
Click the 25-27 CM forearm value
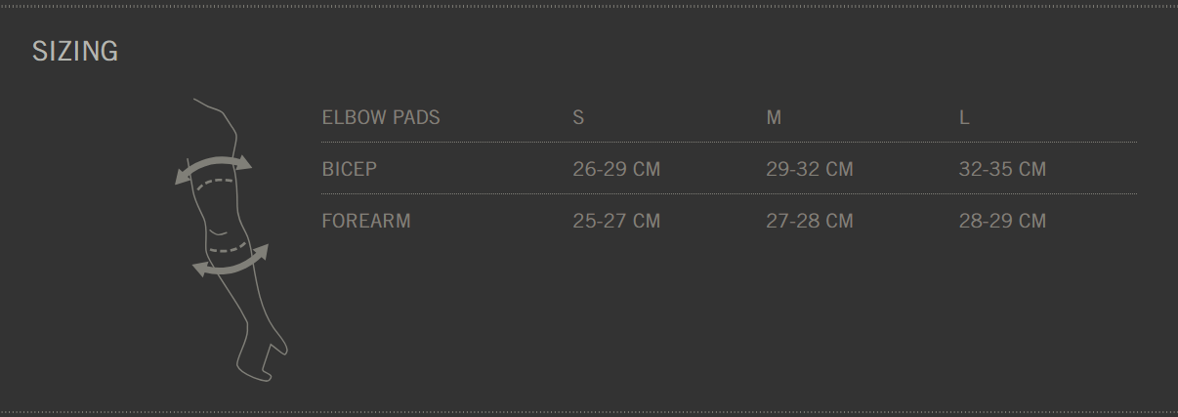click(x=616, y=221)
